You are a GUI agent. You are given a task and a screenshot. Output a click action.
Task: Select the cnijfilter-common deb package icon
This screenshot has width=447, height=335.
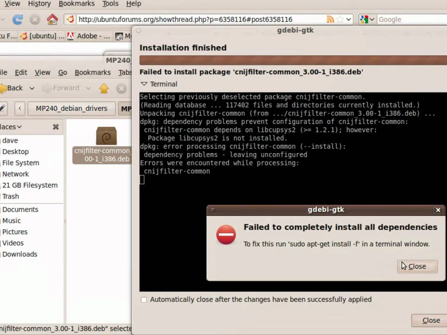106,136
